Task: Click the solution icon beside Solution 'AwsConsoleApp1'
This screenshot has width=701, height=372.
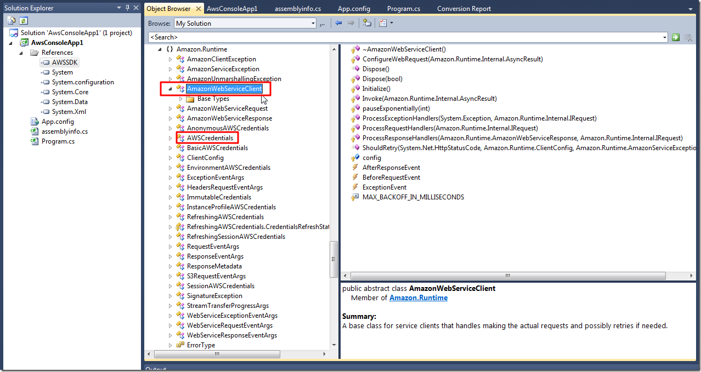Action: (x=14, y=33)
